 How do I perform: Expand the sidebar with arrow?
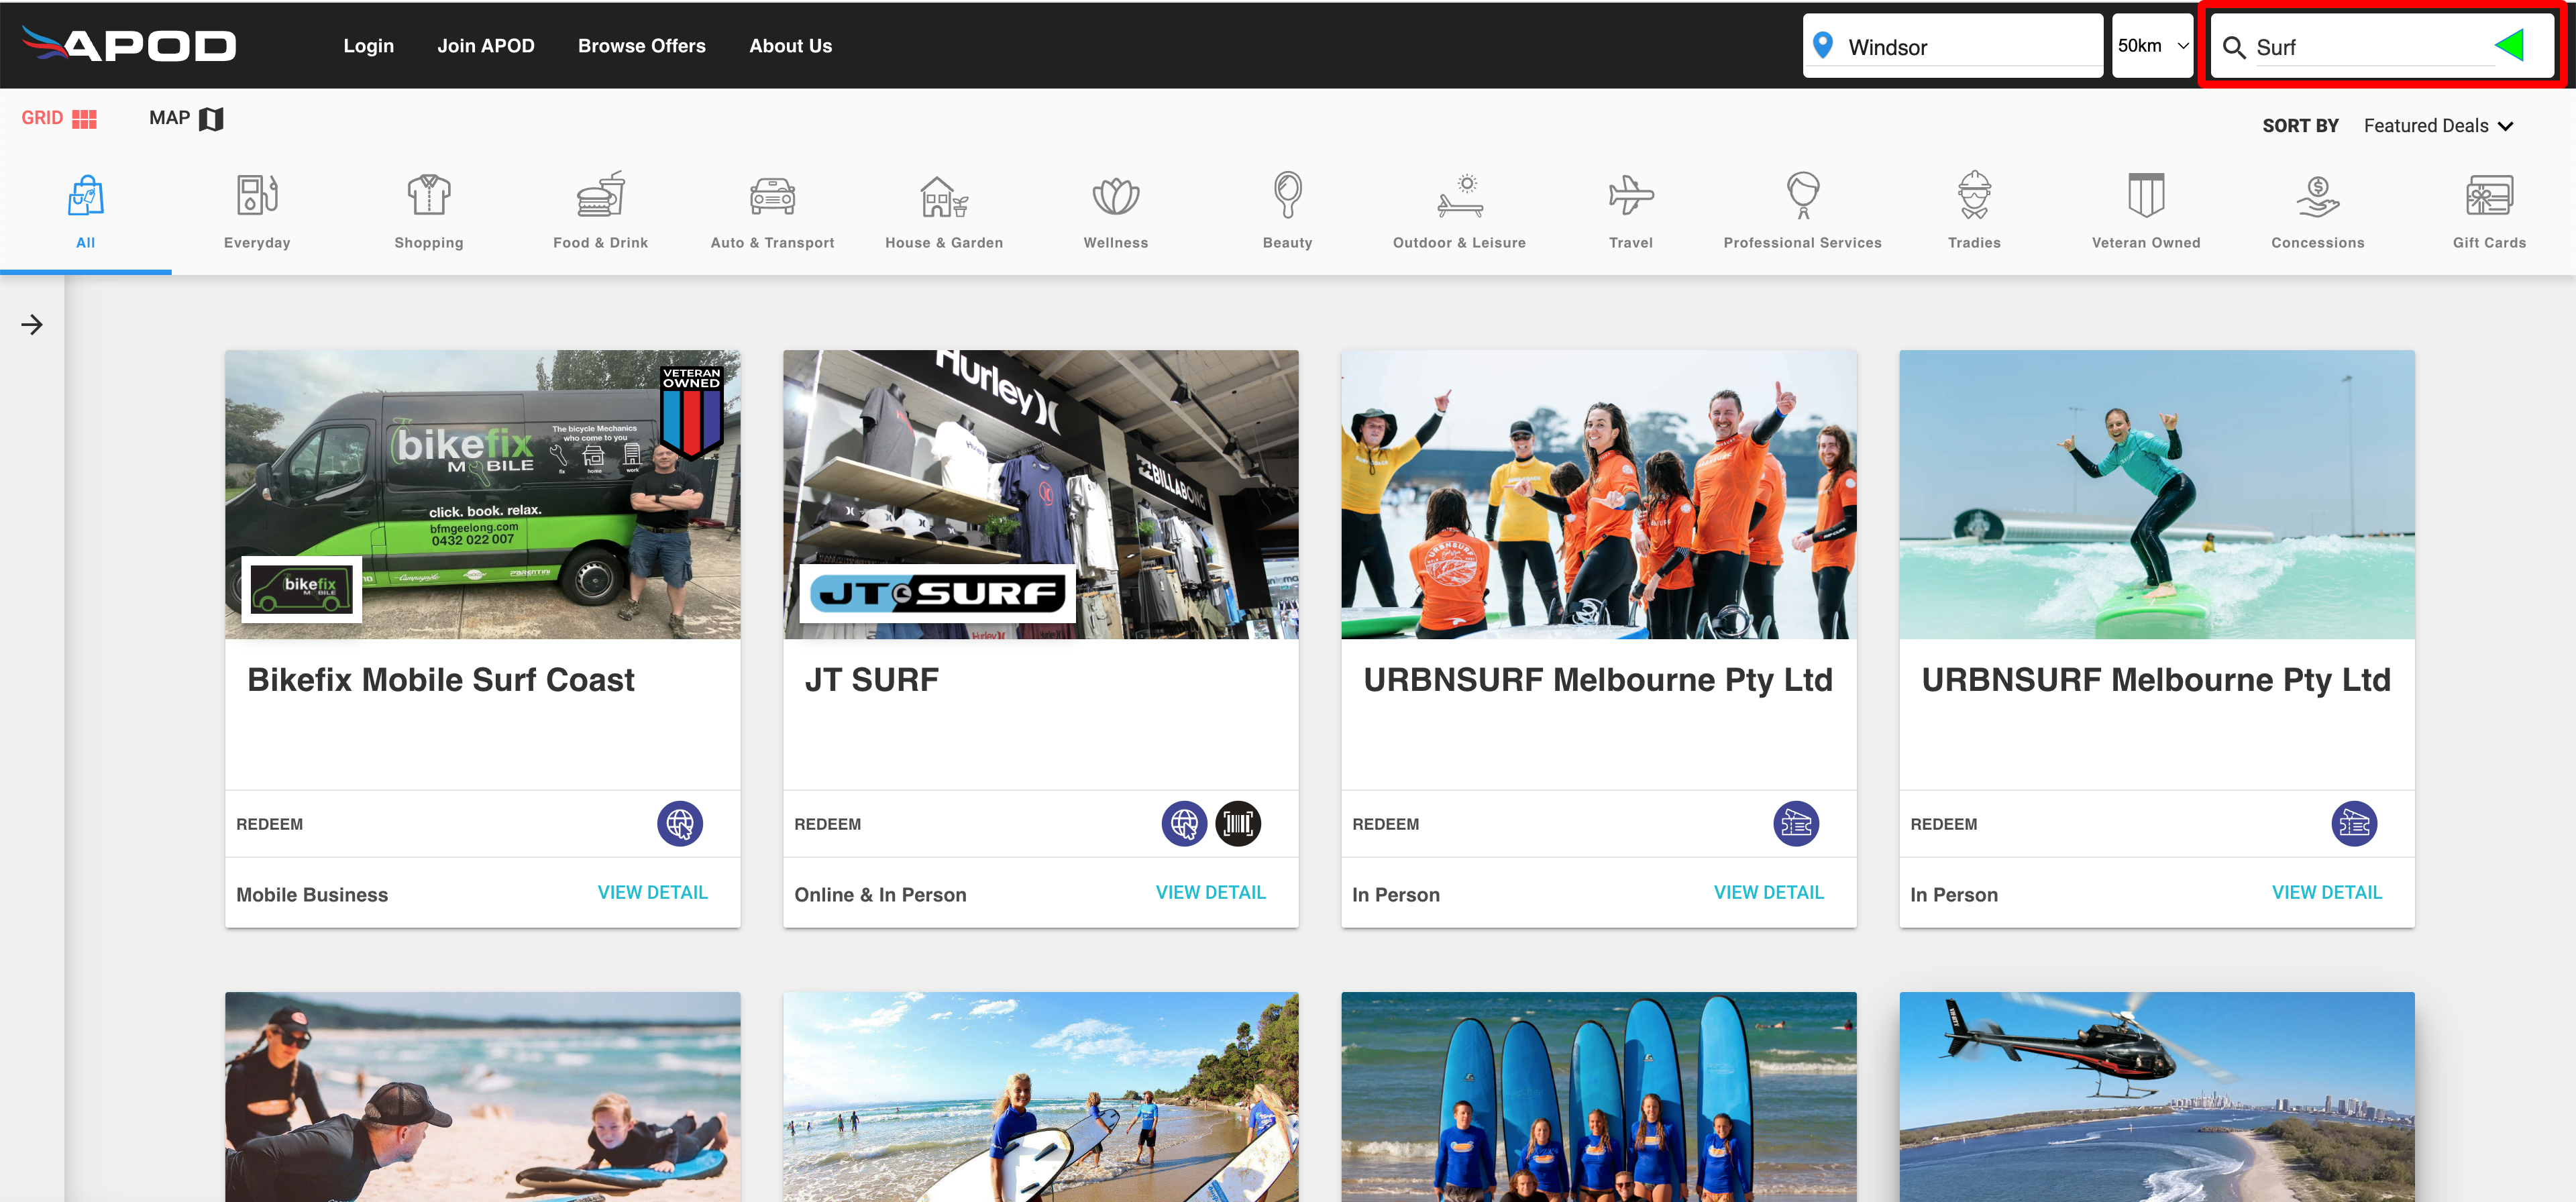(32, 324)
